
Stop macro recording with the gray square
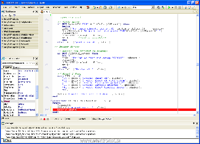[x=48, y=119]
